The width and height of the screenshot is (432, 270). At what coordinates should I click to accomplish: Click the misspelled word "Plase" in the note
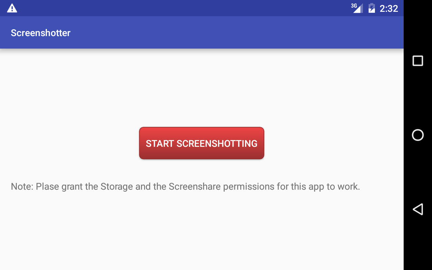coord(48,186)
